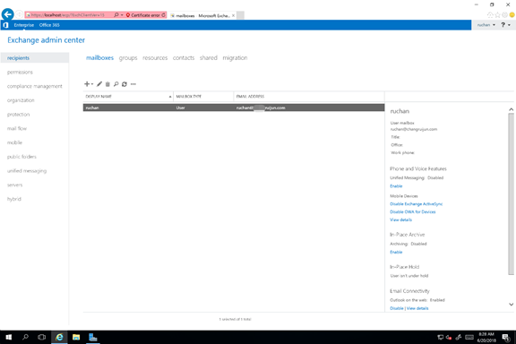Select the ruchan mailbox row

tap(234, 107)
